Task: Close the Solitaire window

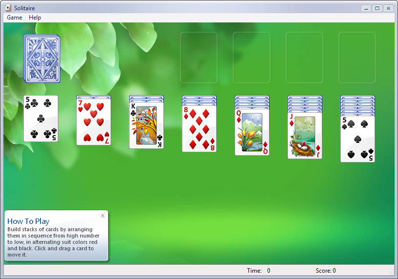Action: pyautogui.click(x=388, y=8)
